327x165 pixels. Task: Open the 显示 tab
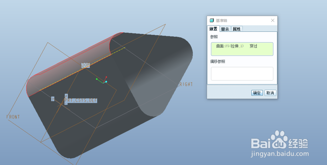tap(225, 29)
